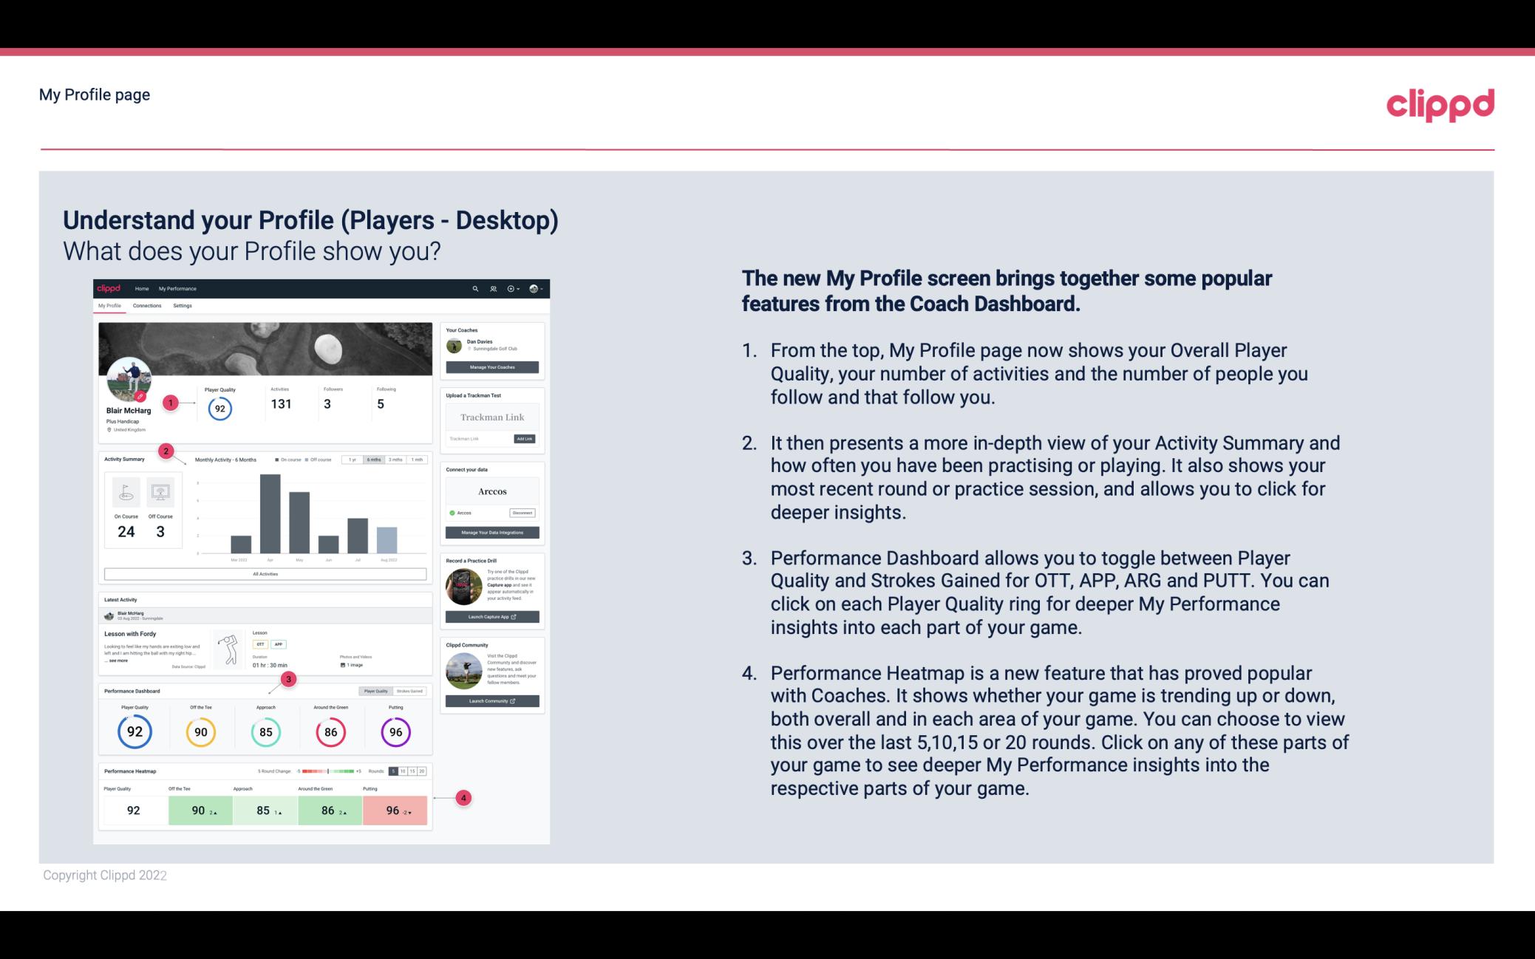Image resolution: width=1535 pixels, height=959 pixels.
Task: Toggle On-Course activity visibility filter
Action: pos(288,461)
